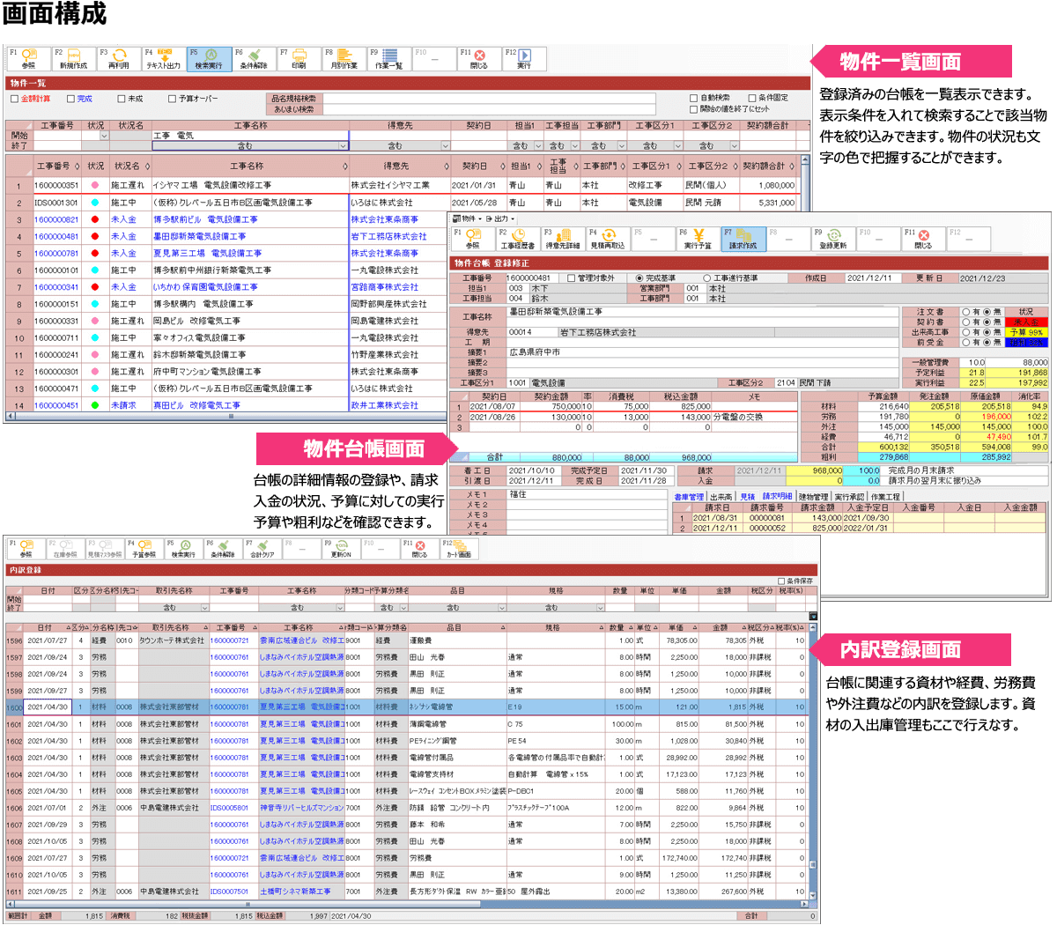Open the 状況 filter dropdown arrow
Image resolution: width=1057 pixels, height=925 pixels.
click(x=104, y=137)
